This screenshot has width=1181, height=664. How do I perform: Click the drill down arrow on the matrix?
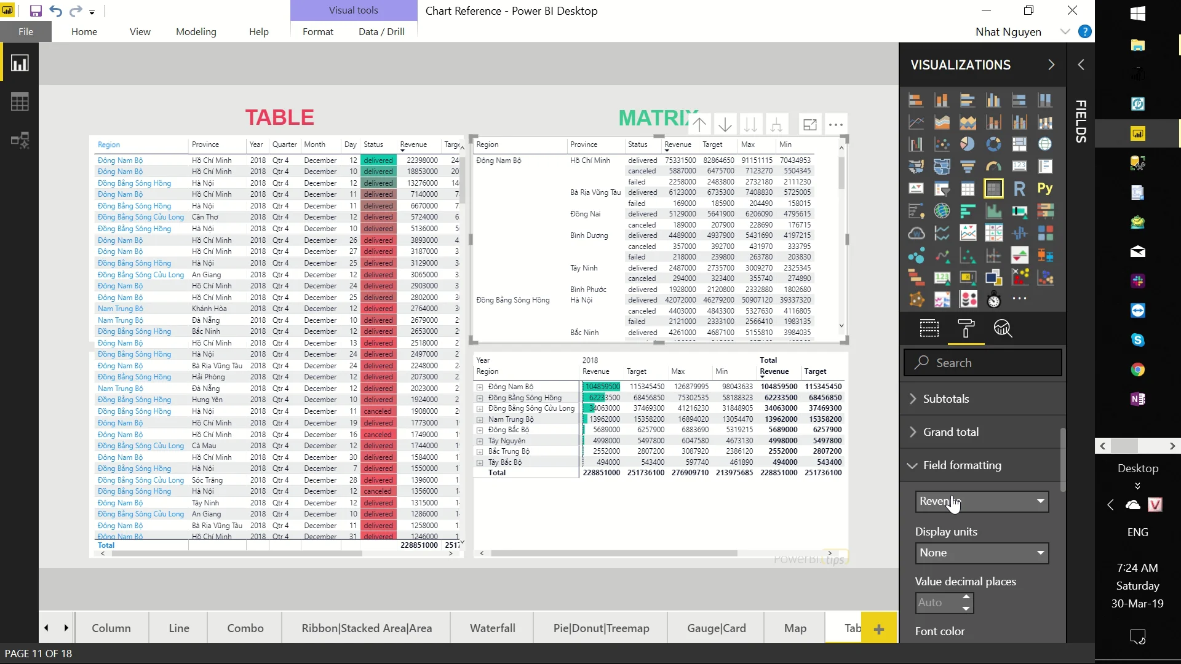pyautogui.click(x=725, y=124)
